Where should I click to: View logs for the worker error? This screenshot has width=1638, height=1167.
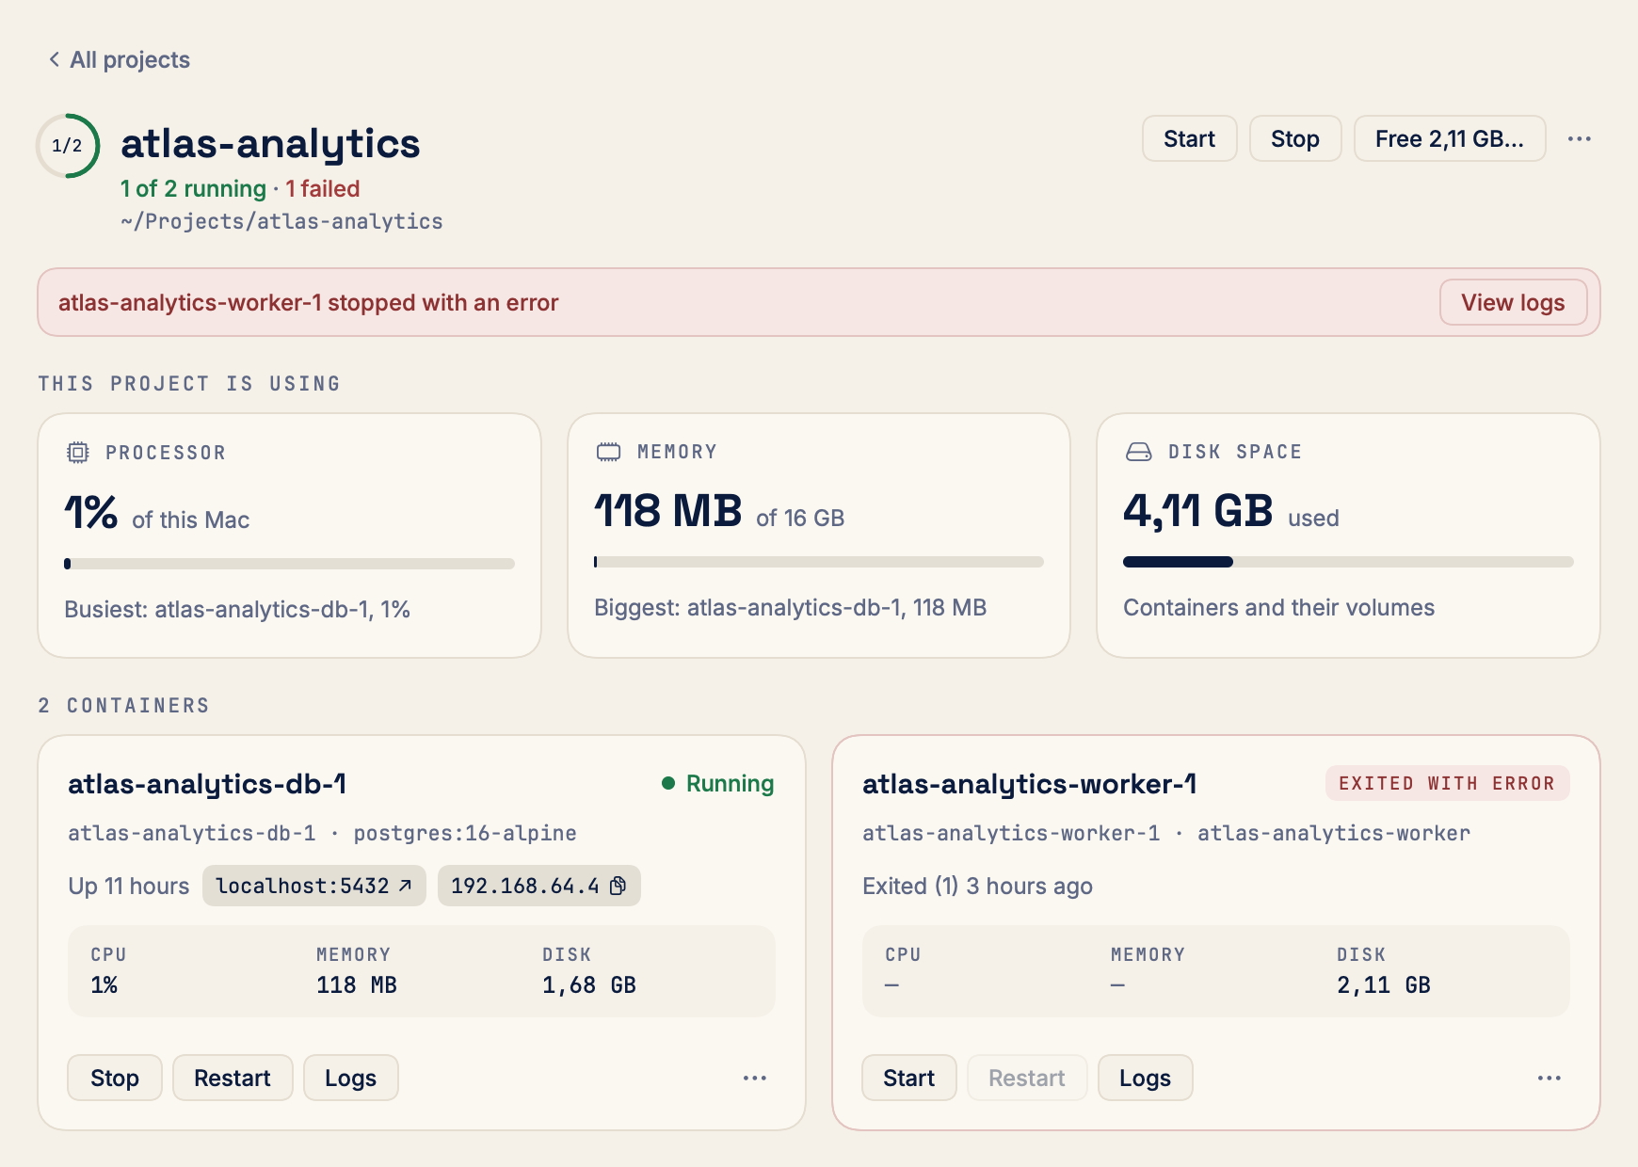(1513, 303)
